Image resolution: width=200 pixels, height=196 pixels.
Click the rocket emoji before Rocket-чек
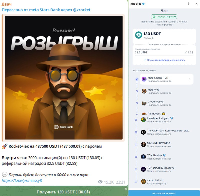point(5,146)
